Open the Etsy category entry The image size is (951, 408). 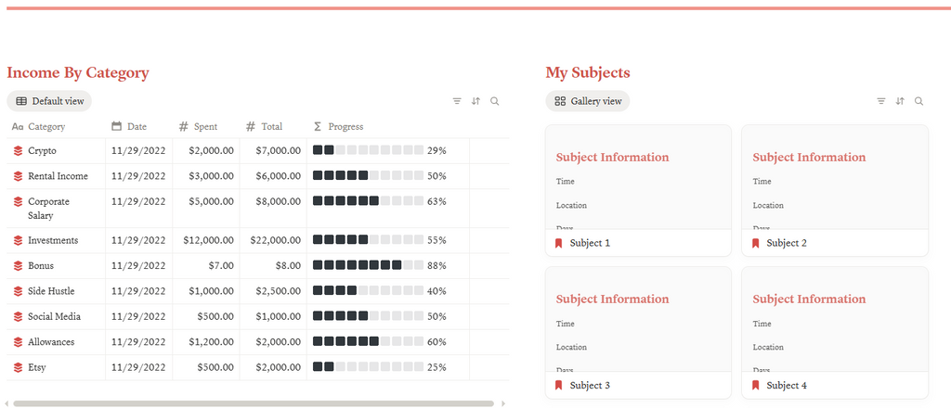coord(36,367)
